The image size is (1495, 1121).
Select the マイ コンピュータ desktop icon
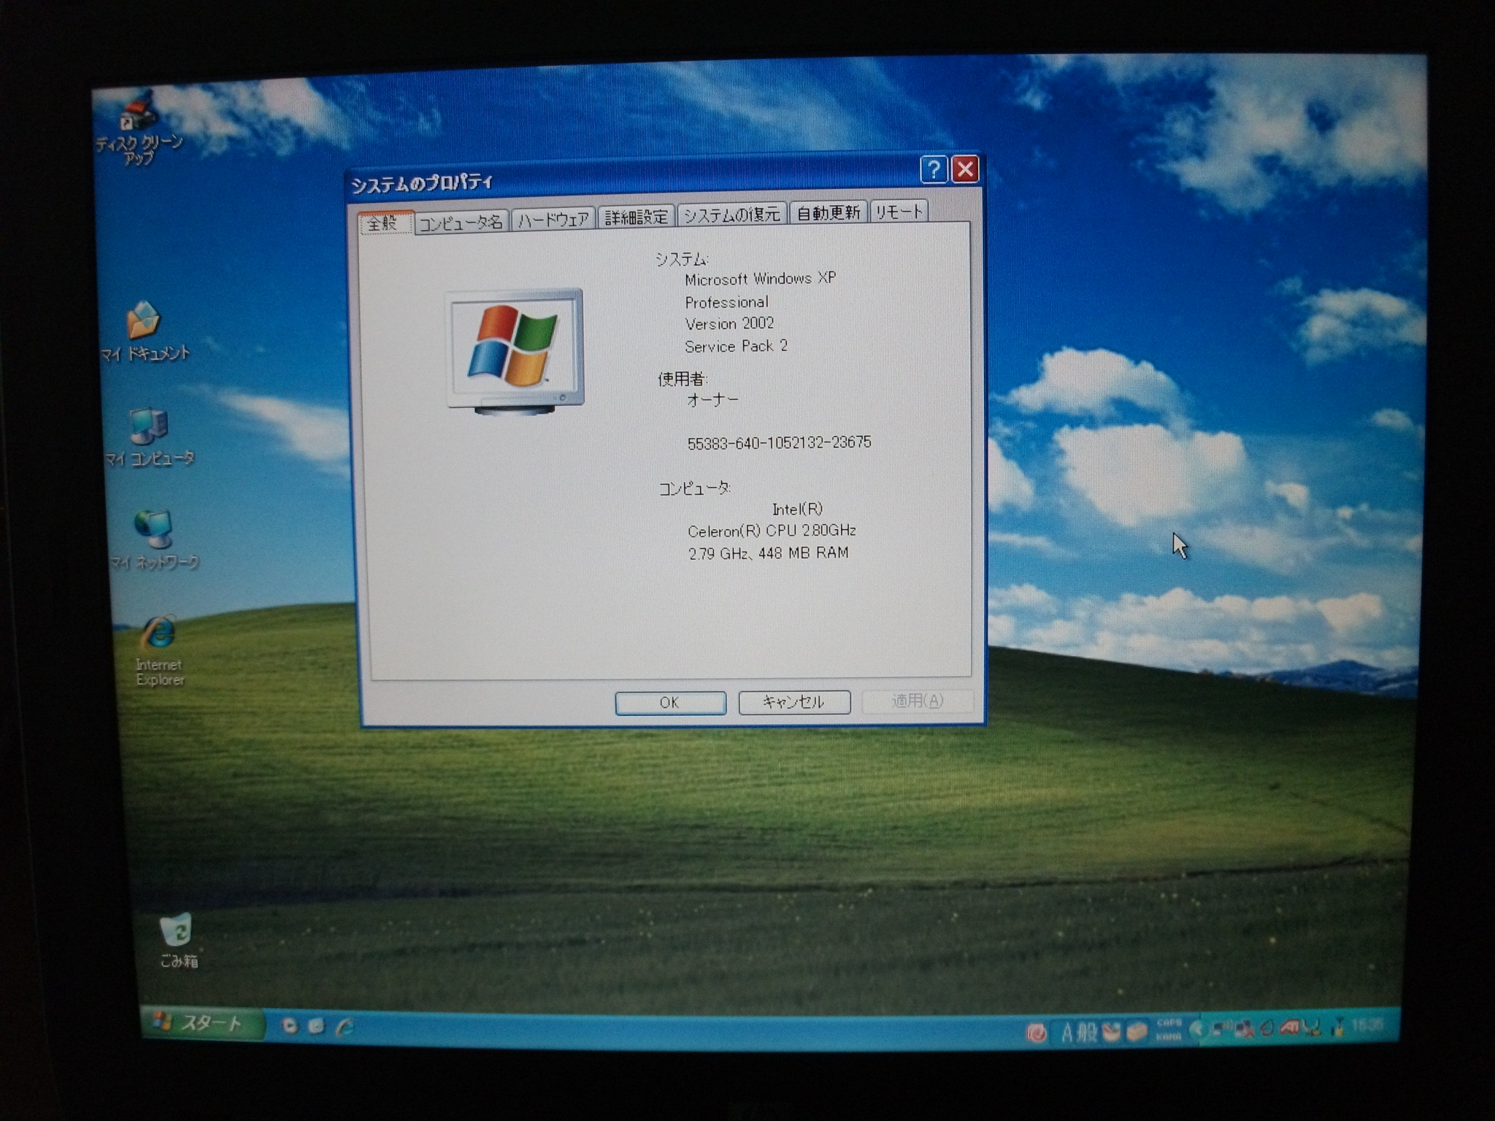[x=149, y=427]
